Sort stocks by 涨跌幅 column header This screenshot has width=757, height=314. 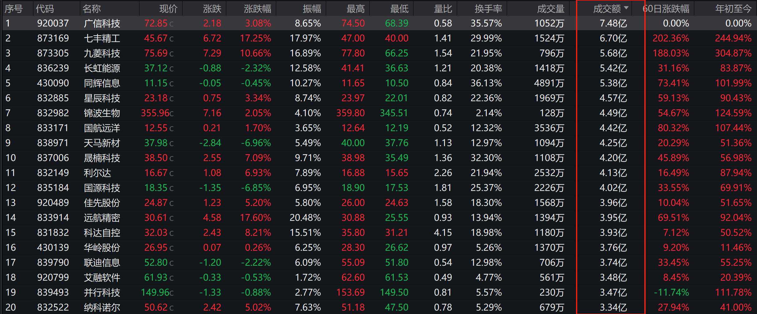[x=257, y=9]
